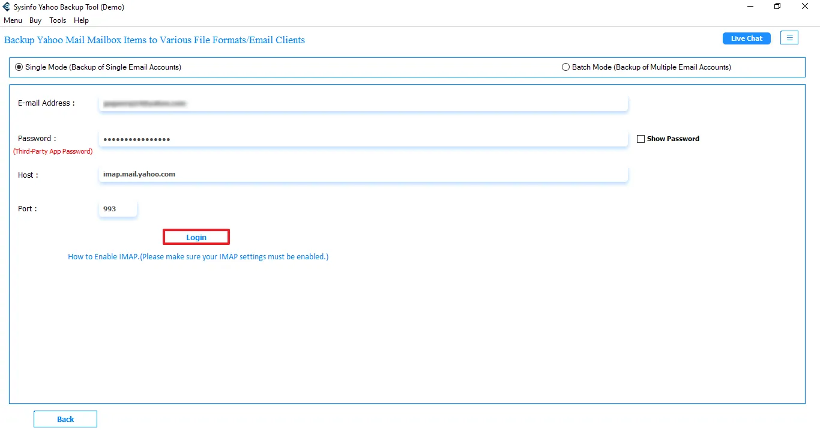The height and width of the screenshot is (437, 820).
Task: Open the Menu menu
Action: pos(13,20)
